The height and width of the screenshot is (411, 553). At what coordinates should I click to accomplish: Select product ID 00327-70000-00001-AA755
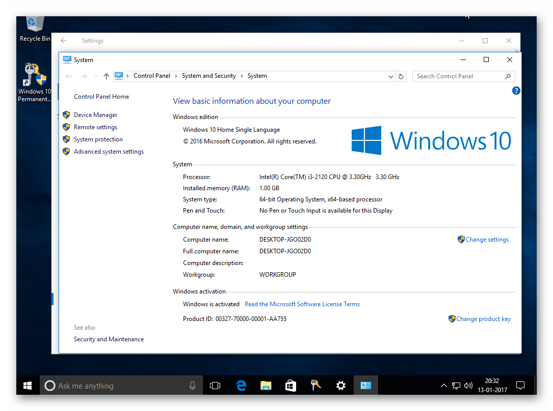click(251, 319)
